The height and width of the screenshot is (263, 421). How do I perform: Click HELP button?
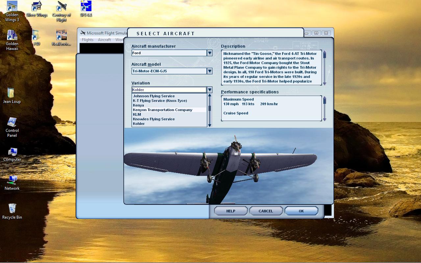pyautogui.click(x=231, y=211)
